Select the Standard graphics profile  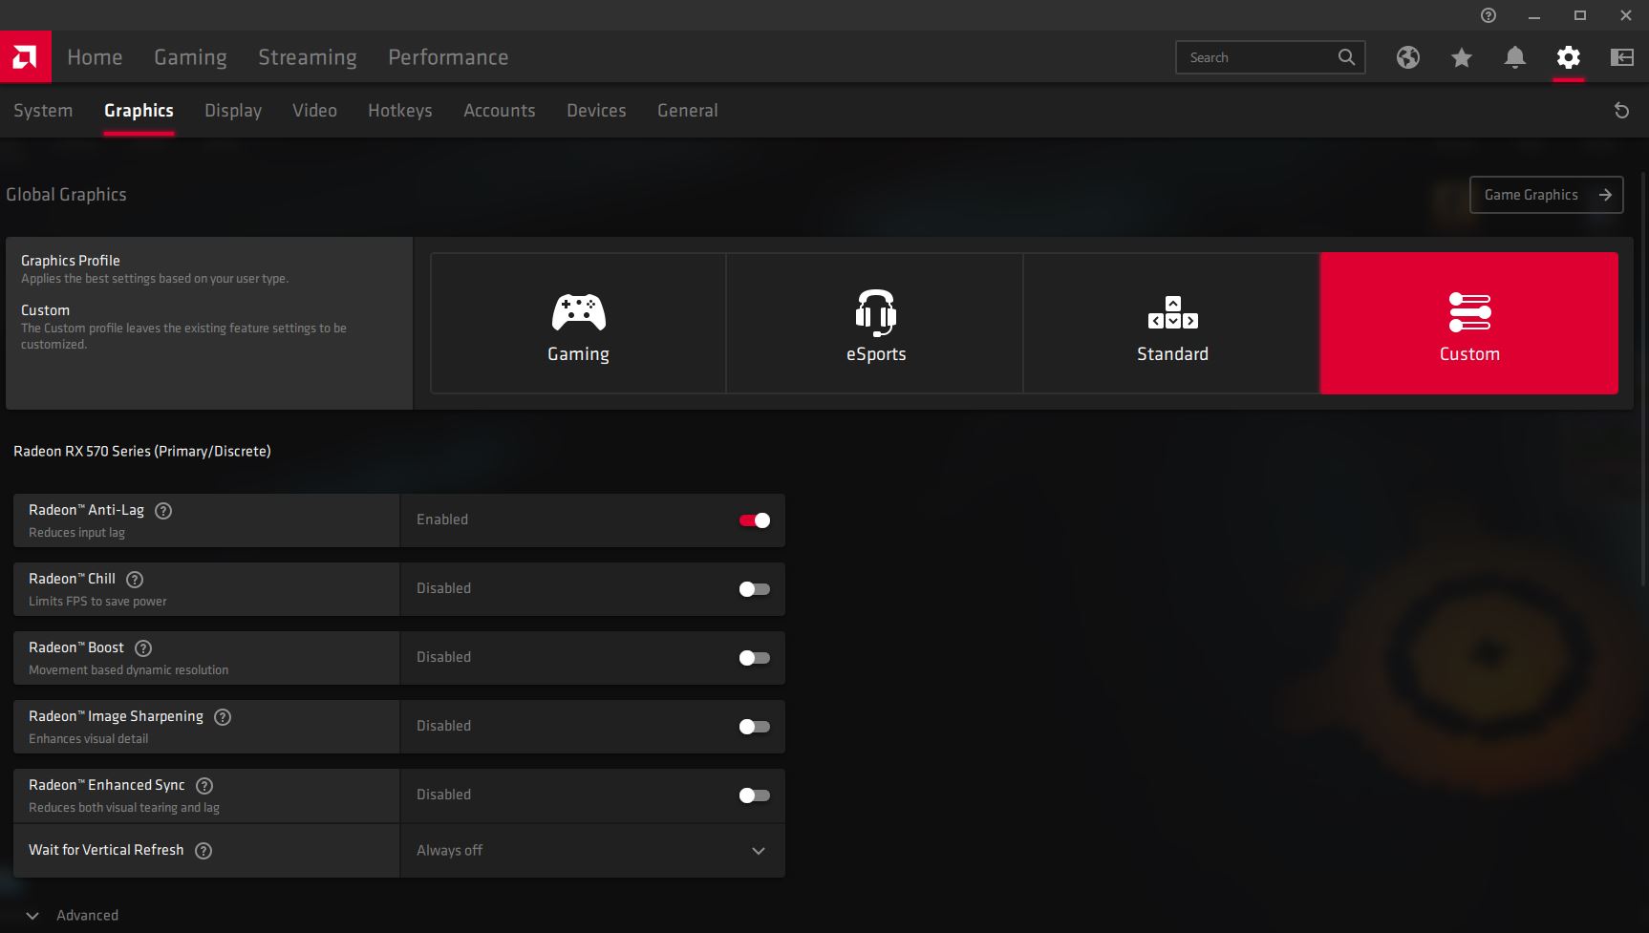[x=1172, y=323]
